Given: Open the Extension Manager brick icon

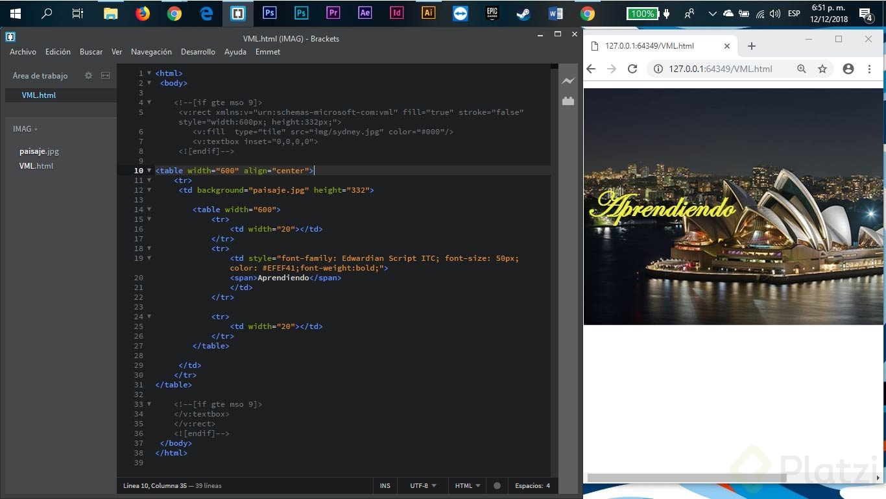Looking at the screenshot, I should [568, 101].
